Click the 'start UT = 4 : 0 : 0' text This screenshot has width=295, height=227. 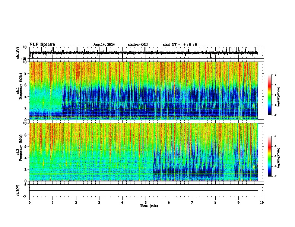(x=180, y=45)
